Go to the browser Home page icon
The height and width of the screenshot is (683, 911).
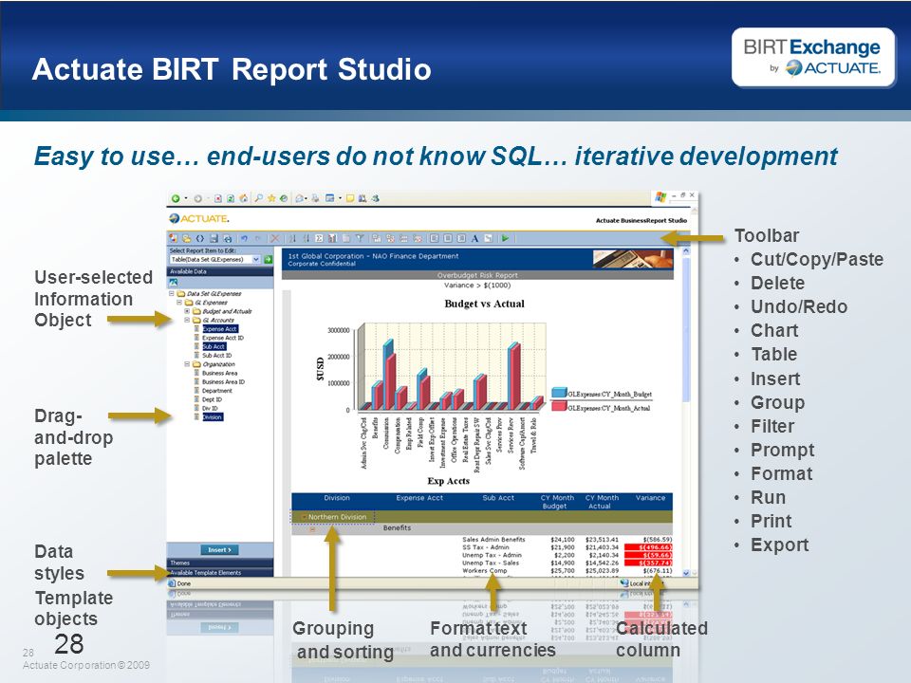[x=244, y=198]
